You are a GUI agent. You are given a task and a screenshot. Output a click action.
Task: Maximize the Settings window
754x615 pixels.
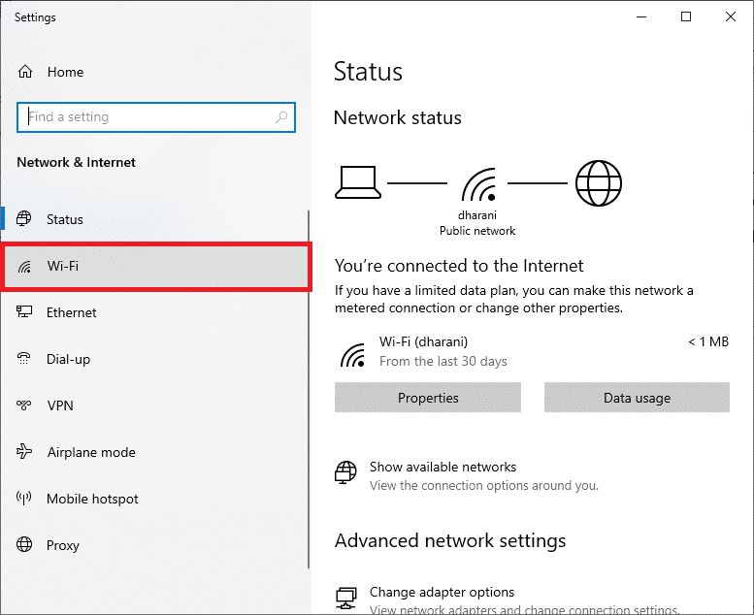click(686, 16)
